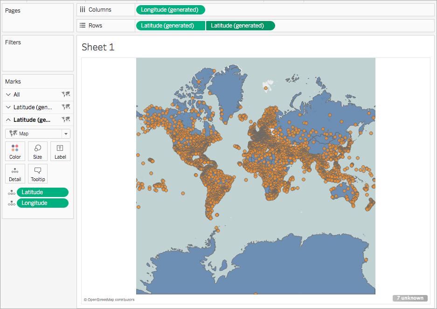Select the Longitude pill in Marks card
The image size is (437, 309).
point(42,203)
